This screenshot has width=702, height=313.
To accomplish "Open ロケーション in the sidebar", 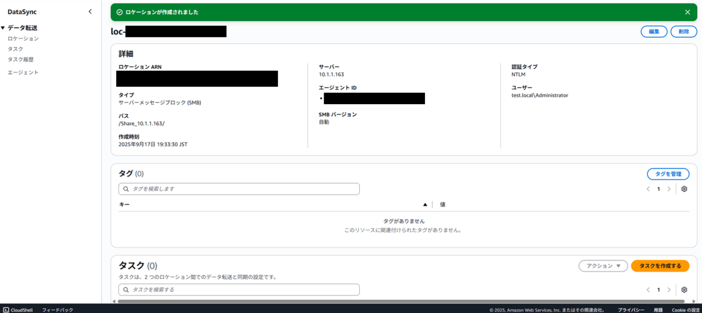I will [x=23, y=39].
